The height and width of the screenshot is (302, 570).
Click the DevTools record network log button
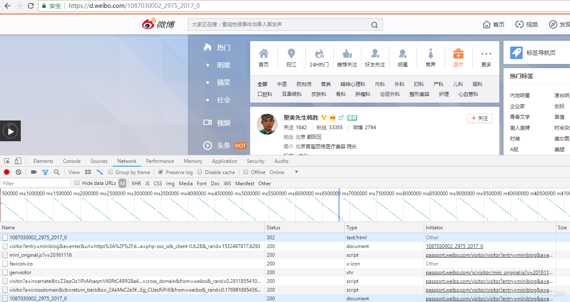tap(7, 172)
